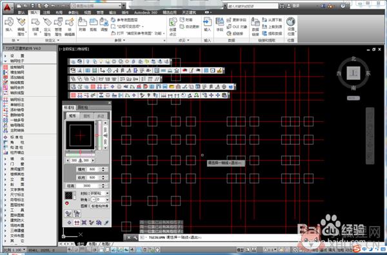The image size is (387, 255).
Task: Select the 圆形 shape tab in column dialog
Action: click(x=86, y=116)
